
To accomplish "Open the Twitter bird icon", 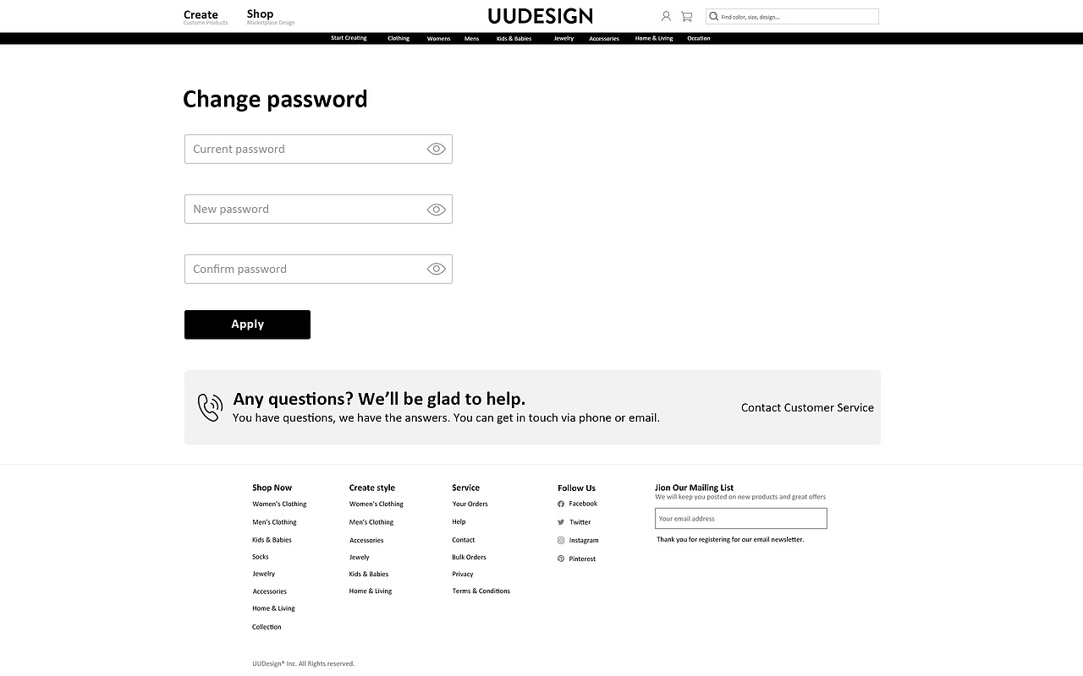I will click(561, 522).
